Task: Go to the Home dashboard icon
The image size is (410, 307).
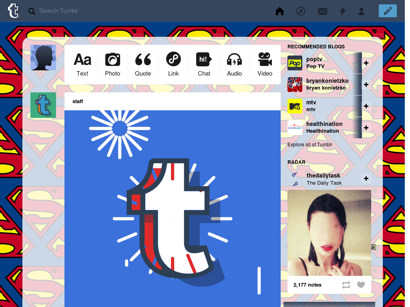Action: 279,11
